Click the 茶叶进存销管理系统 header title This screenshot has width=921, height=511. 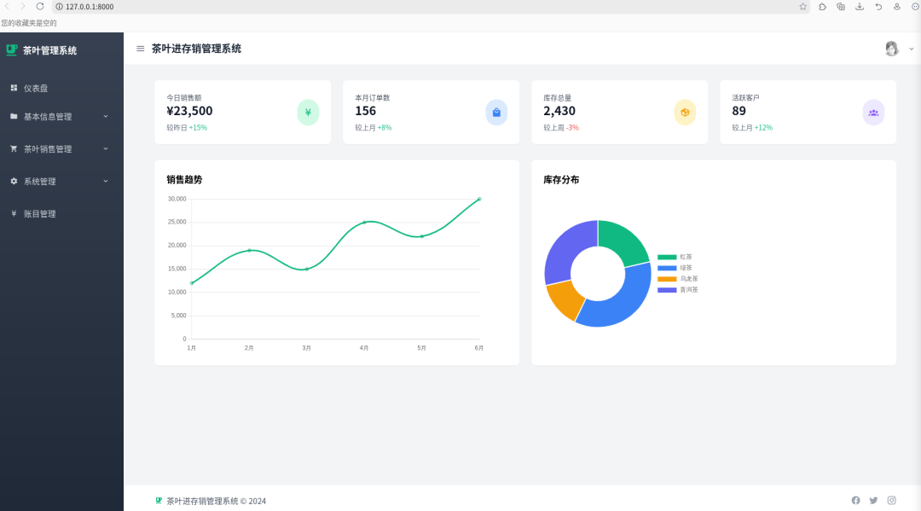click(196, 49)
